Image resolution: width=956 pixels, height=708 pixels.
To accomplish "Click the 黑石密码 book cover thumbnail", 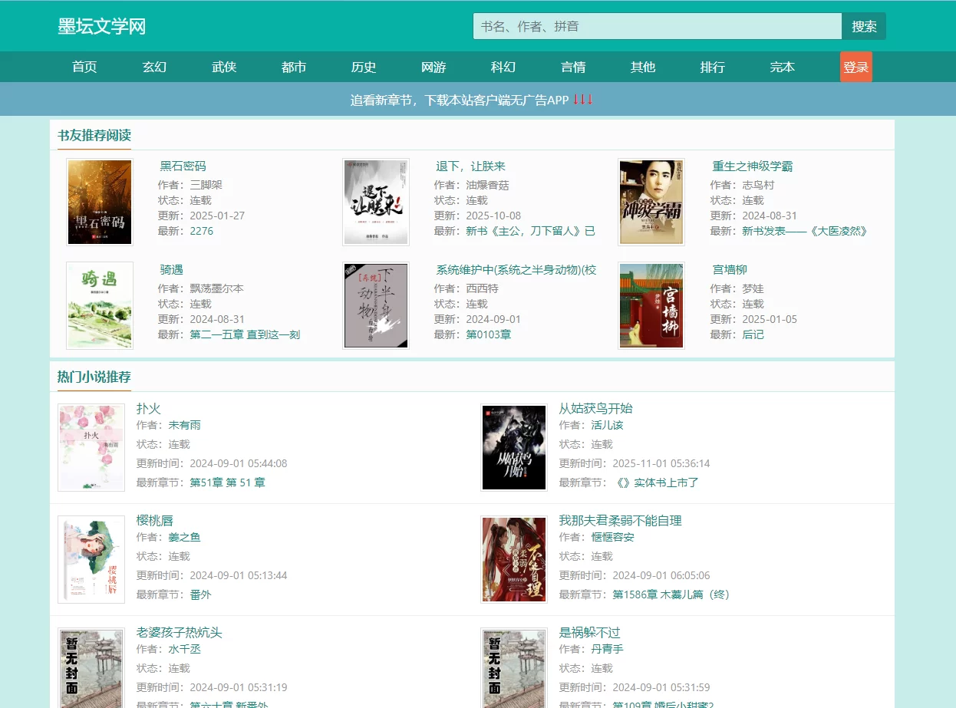I will coord(100,203).
